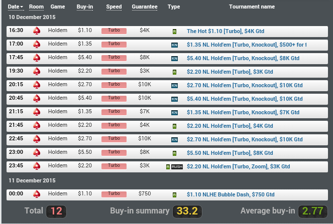333x224 pixels.
Task: Open the 20:15 $2.70 Knockout $10K Gtd link
Action: [x=245, y=85]
